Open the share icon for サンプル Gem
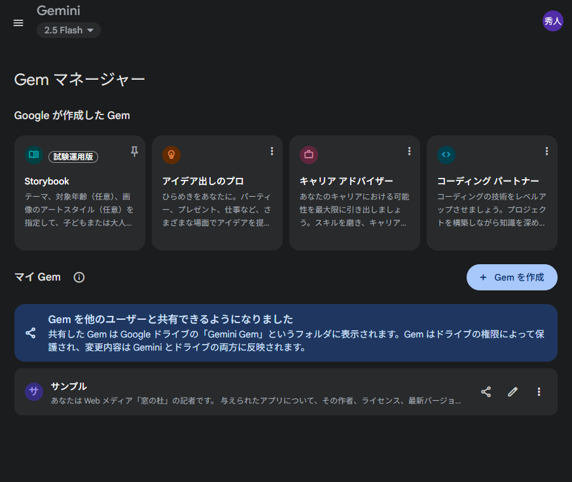 (486, 391)
